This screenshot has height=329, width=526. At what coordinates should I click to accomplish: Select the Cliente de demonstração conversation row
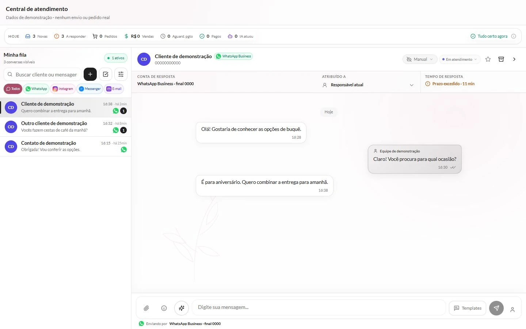point(66,107)
